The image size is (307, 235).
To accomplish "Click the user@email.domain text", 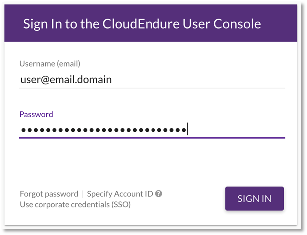I will click(x=66, y=79).
